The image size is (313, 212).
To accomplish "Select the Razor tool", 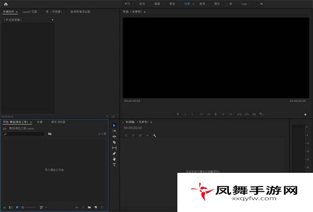I will tap(114, 142).
